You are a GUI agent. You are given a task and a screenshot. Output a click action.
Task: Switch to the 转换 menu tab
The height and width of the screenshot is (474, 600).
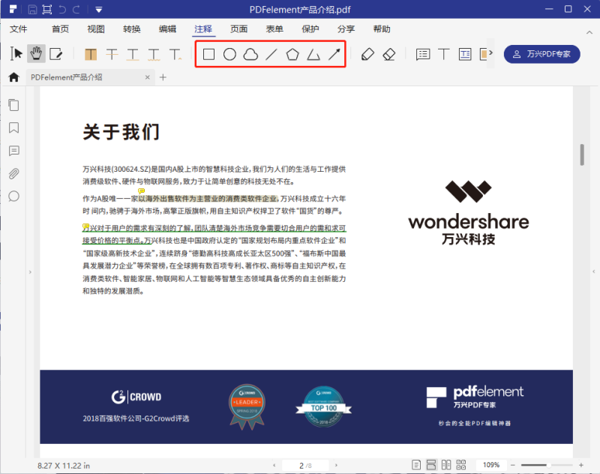coord(131,29)
